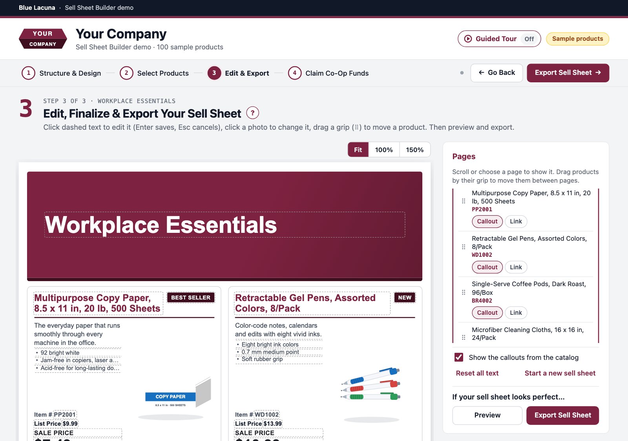Set zoom to Fit
This screenshot has width=628, height=441.
358,150
